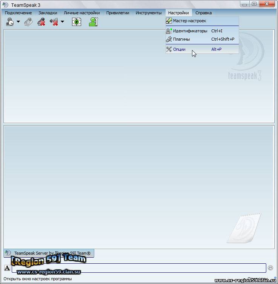278x284 pixels.
Task: Minimize the TeamSpeak 3 window
Action: pyautogui.click(x=244, y=4)
